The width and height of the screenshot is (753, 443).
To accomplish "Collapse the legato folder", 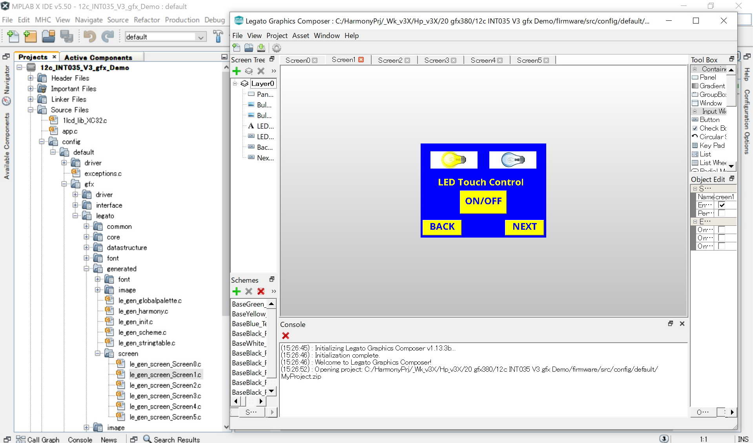I will click(75, 216).
